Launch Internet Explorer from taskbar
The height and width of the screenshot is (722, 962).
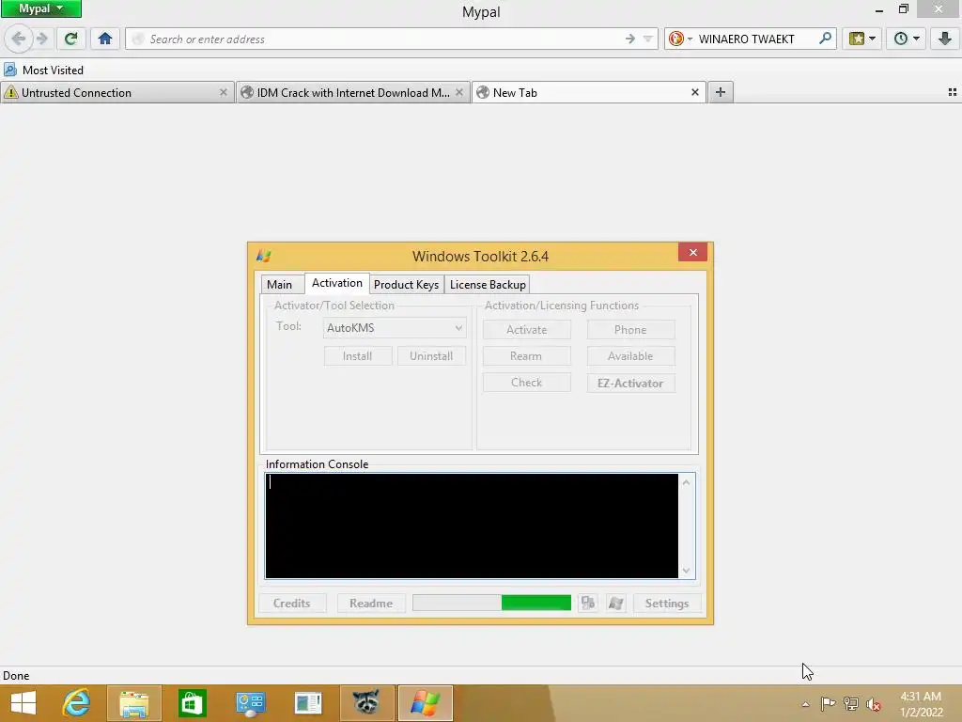click(x=76, y=703)
